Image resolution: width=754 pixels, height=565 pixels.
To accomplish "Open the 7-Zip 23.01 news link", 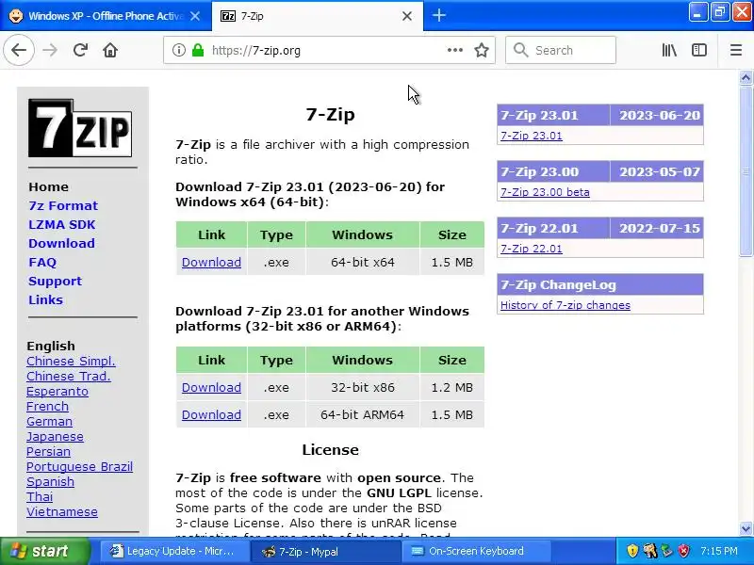I will tap(531, 136).
